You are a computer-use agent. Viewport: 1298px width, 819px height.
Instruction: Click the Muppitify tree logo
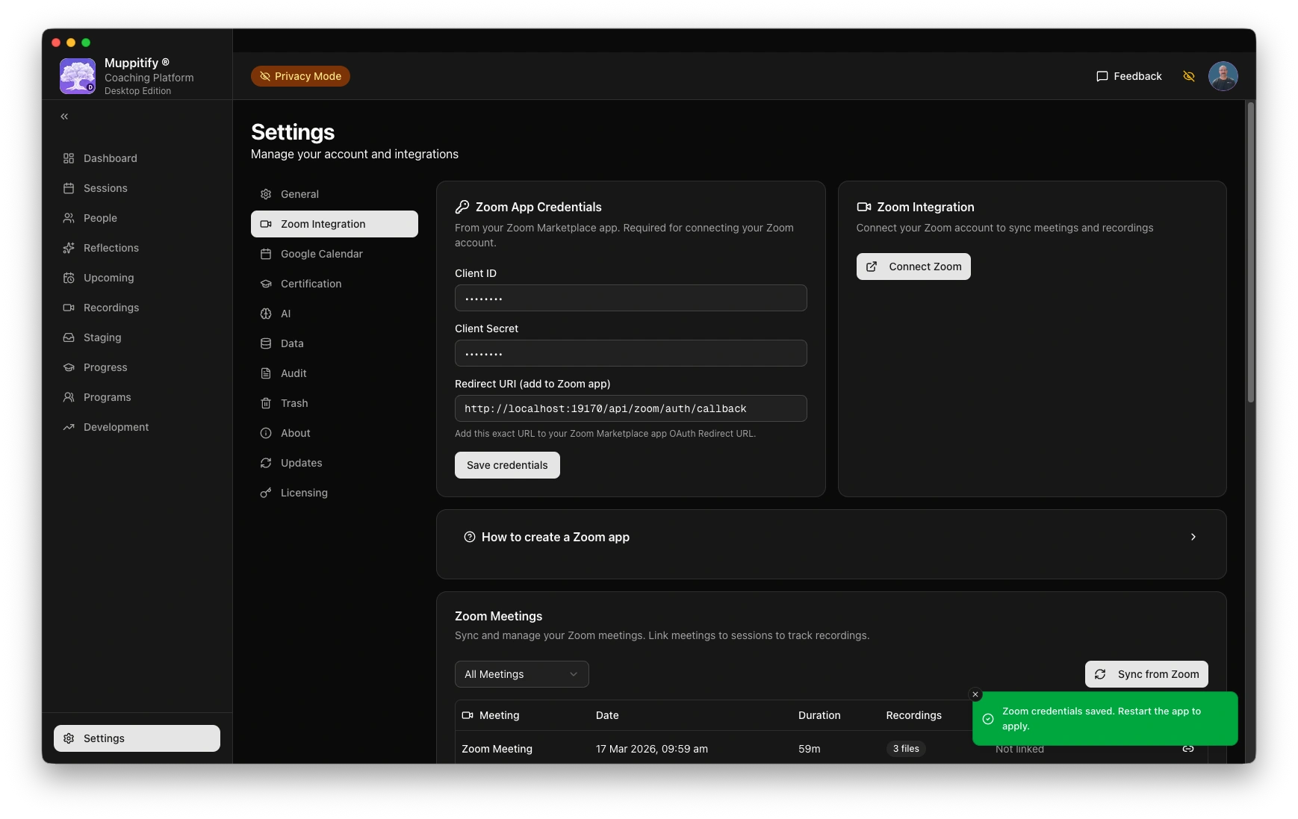(78, 76)
